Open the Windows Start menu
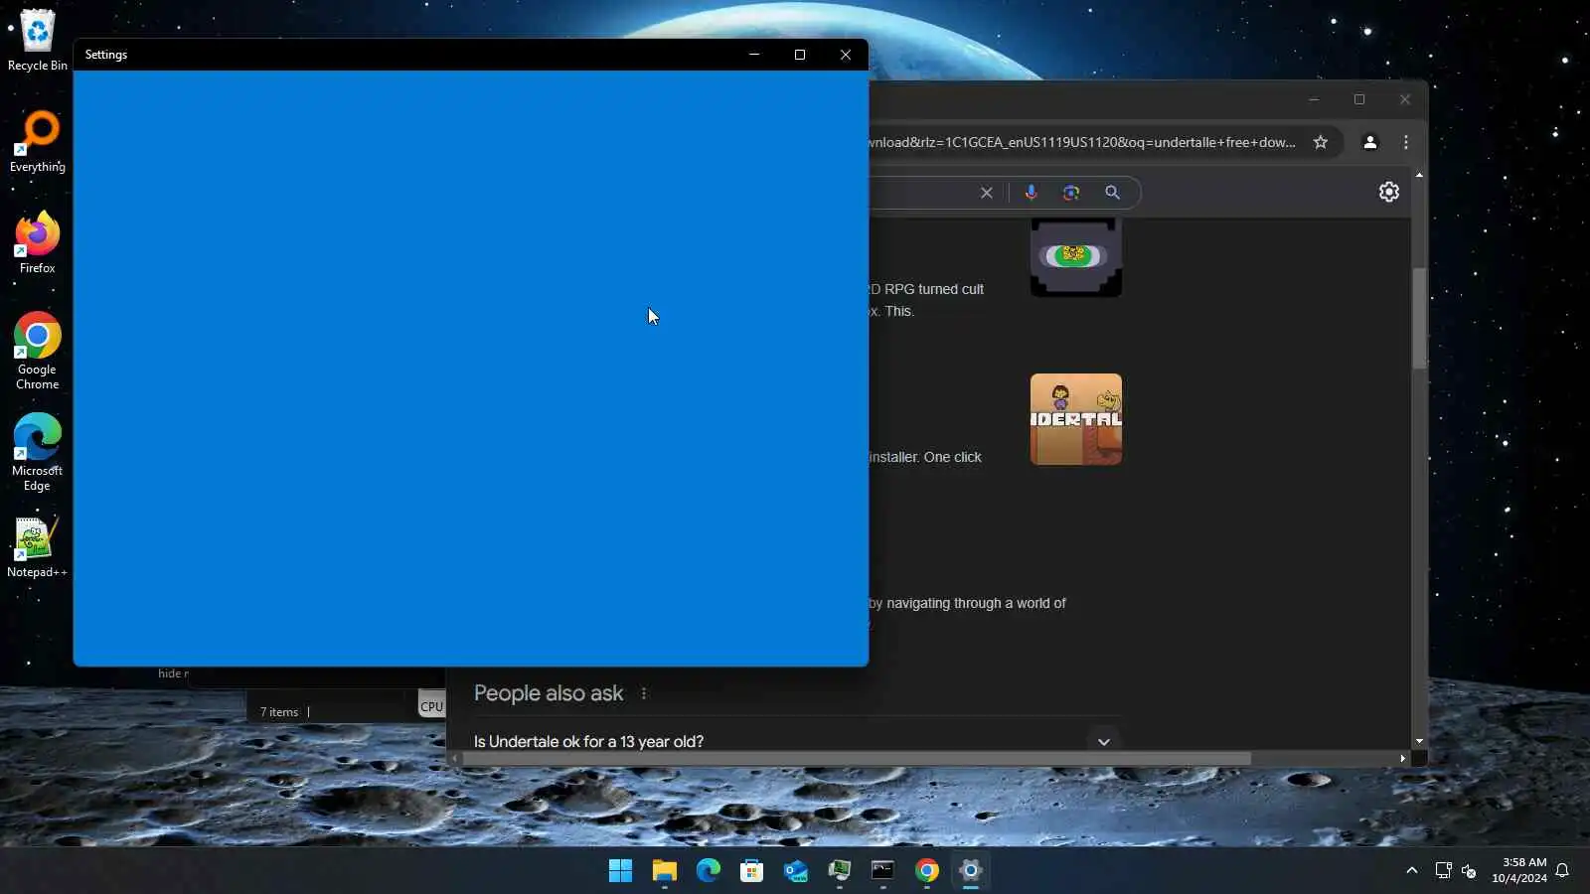This screenshot has width=1590, height=894. pos(621,871)
